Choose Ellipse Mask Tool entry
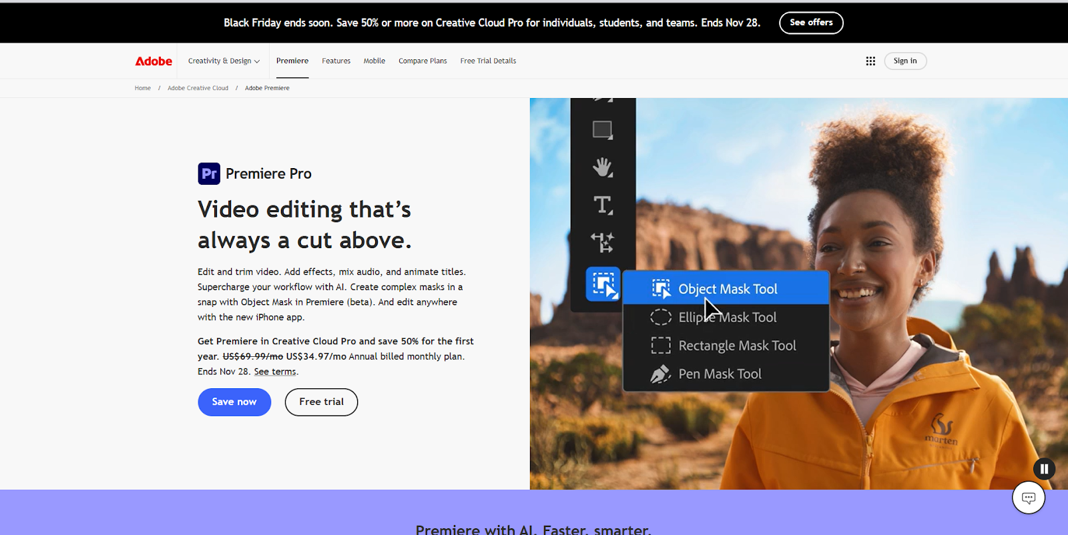This screenshot has height=535, width=1068. pyautogui.click(x=726, y=318)
